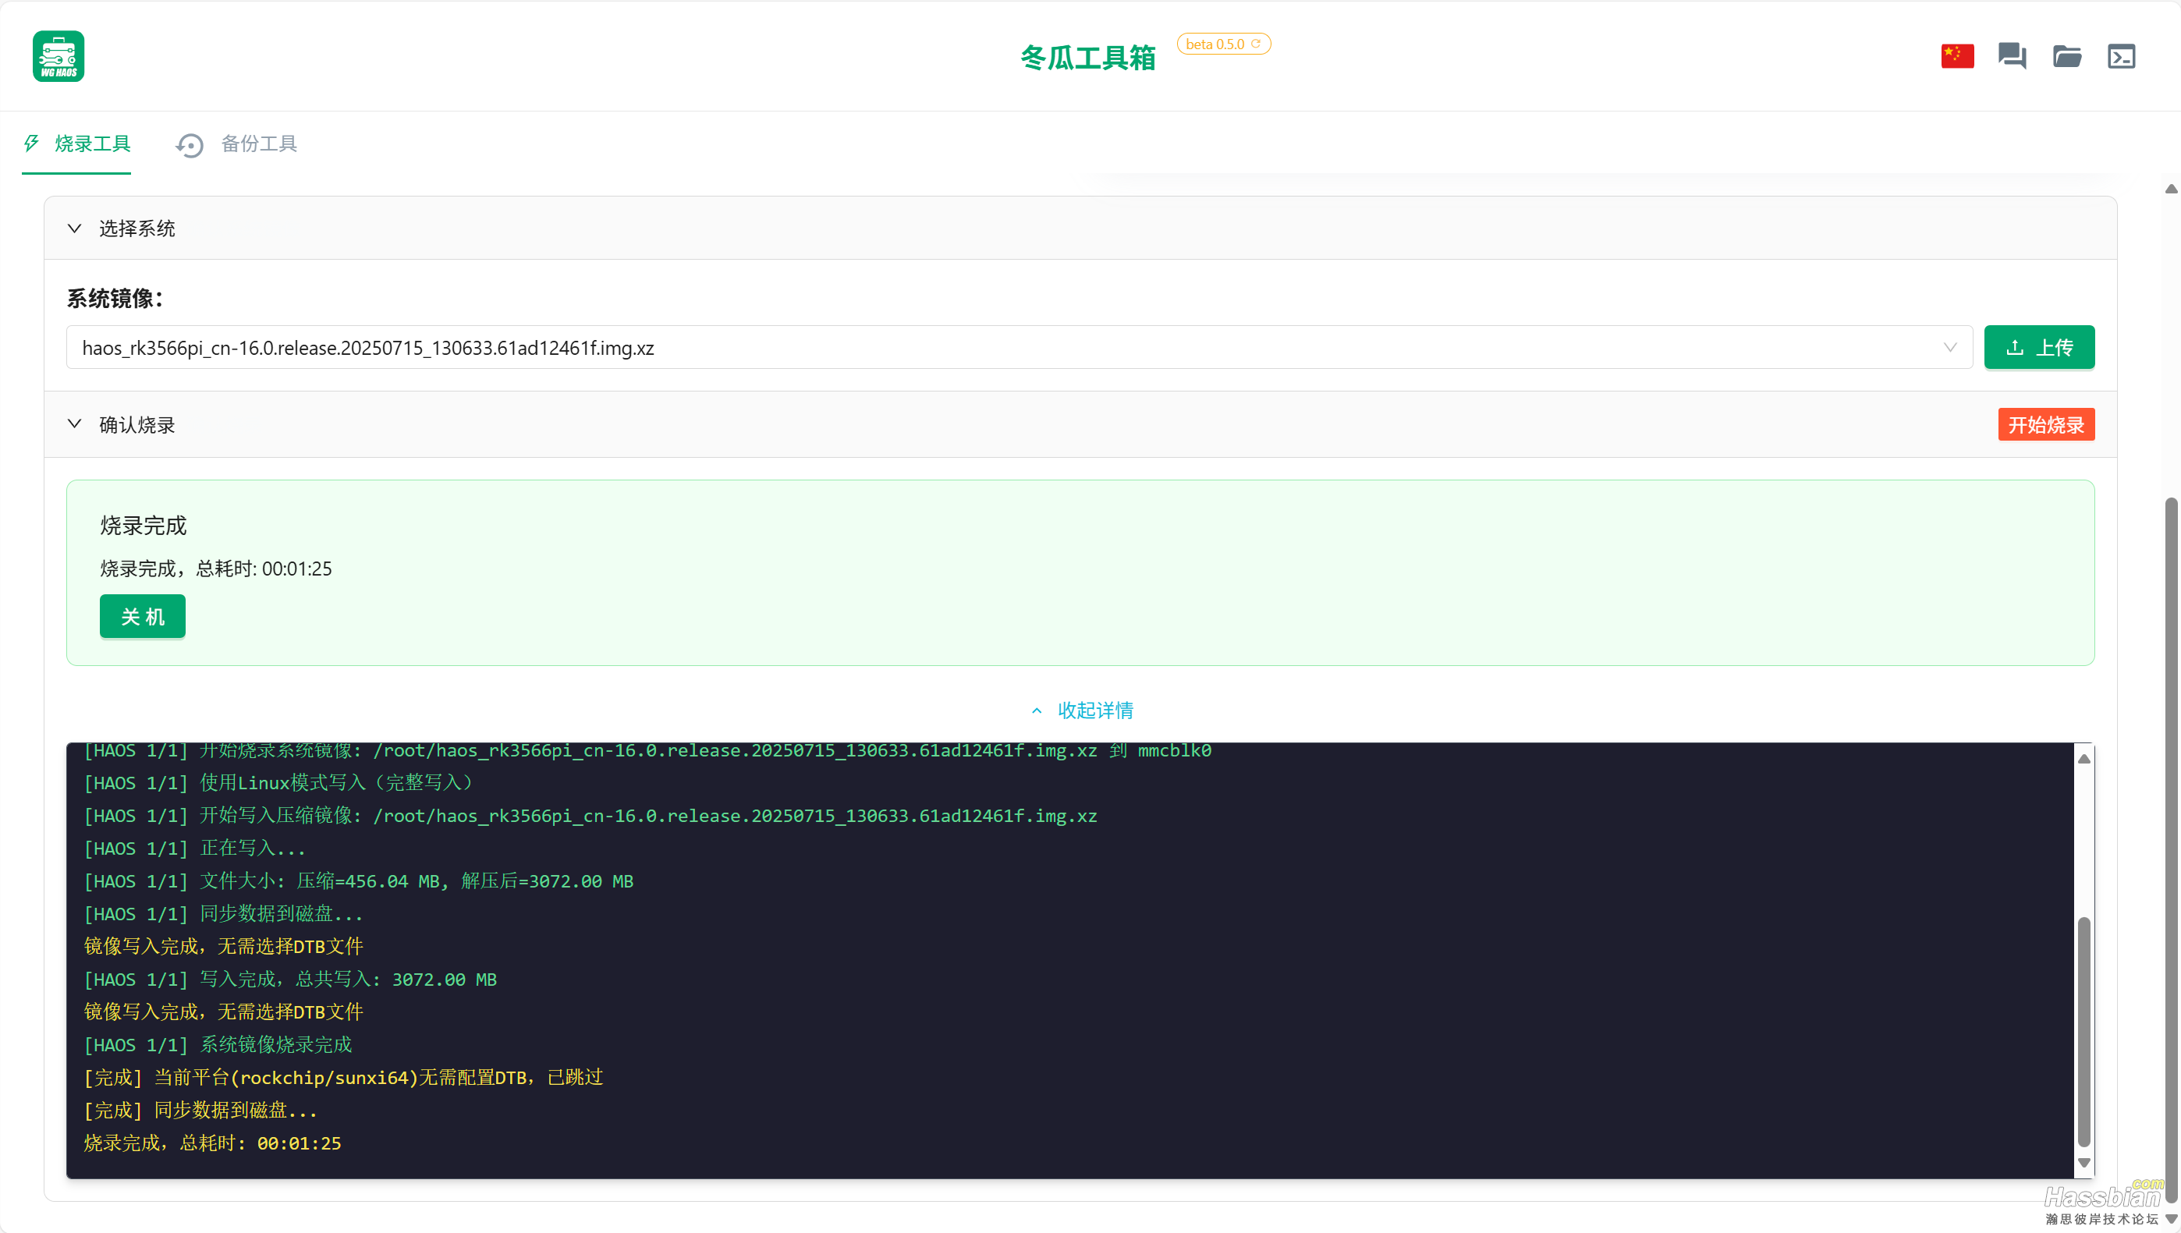Click the up chevron beside 收起详情
Screen dimensions: 2181x1233
[x=1037, y=710]
